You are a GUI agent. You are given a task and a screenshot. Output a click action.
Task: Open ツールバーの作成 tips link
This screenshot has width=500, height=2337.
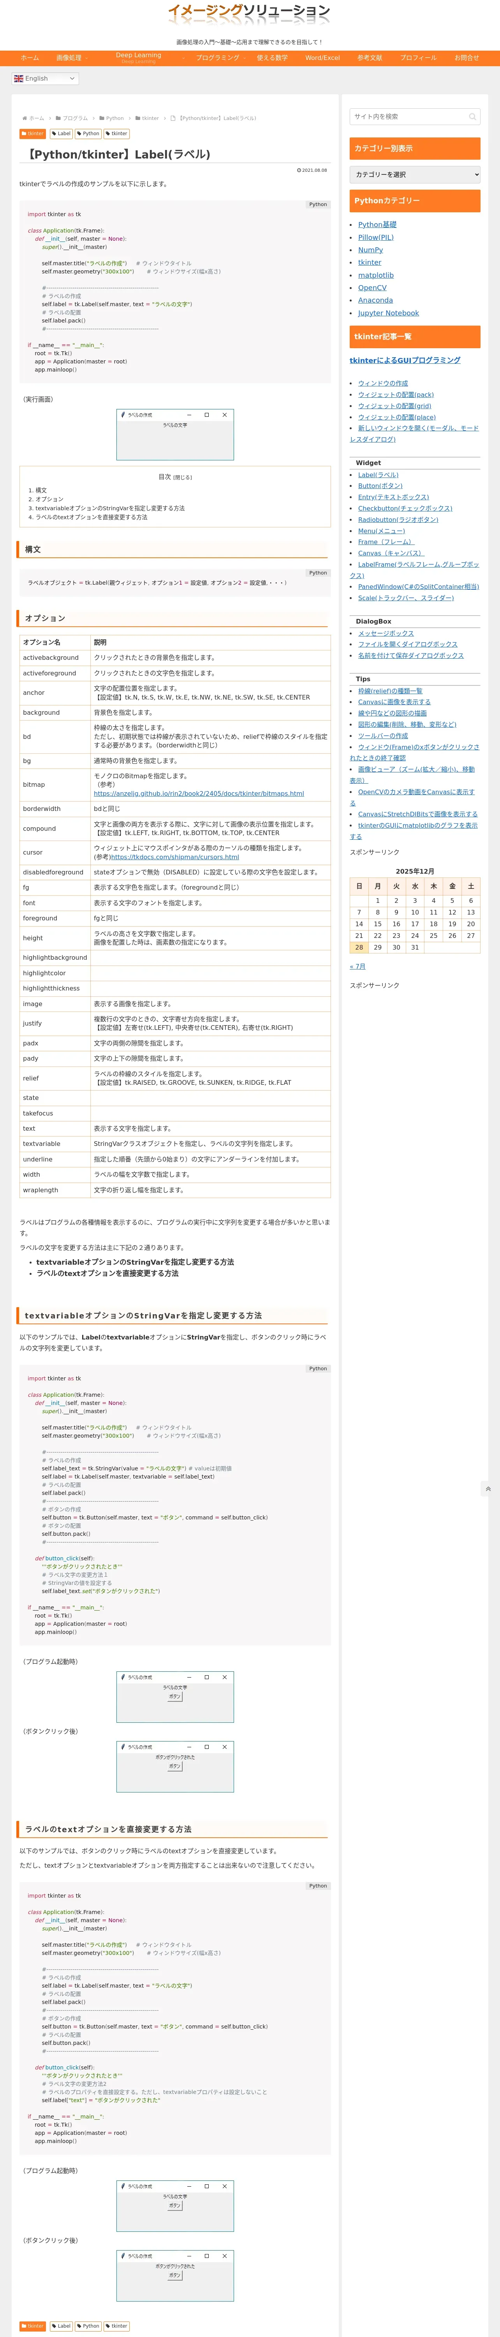[x=383, y=736]
